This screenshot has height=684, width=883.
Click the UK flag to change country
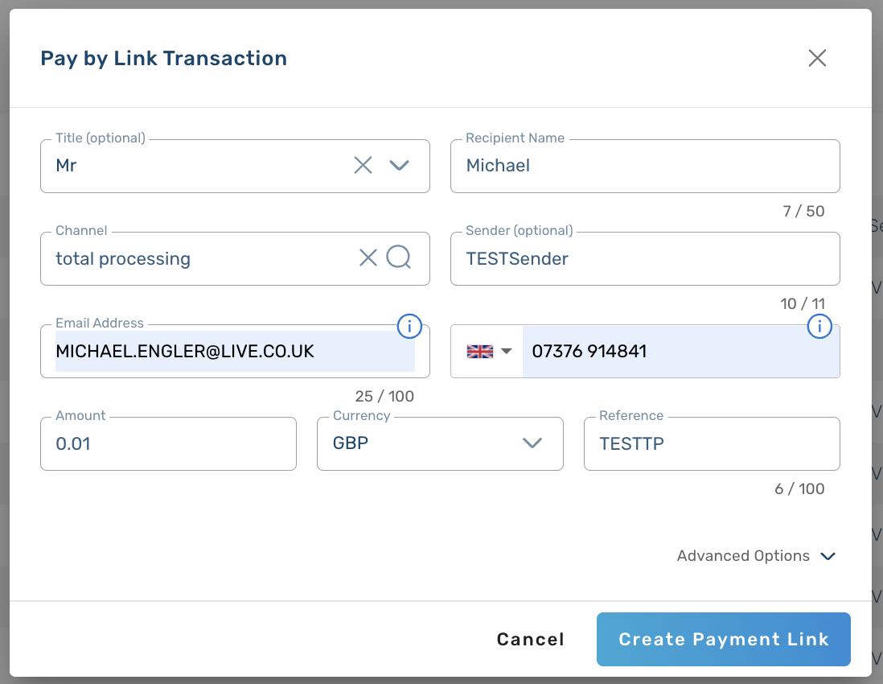[x=480, y=350]
